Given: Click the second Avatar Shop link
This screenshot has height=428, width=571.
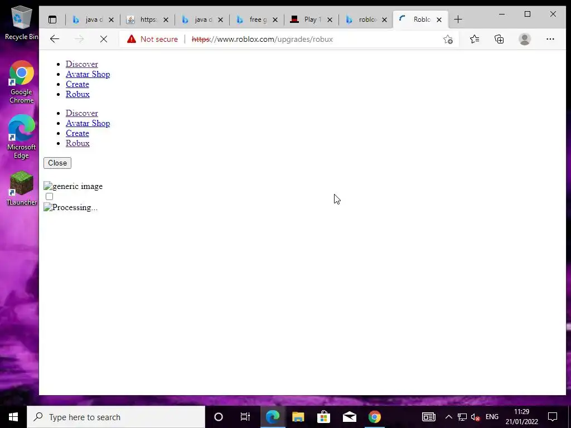Looking at the screenshot, I should click(88, 123).
